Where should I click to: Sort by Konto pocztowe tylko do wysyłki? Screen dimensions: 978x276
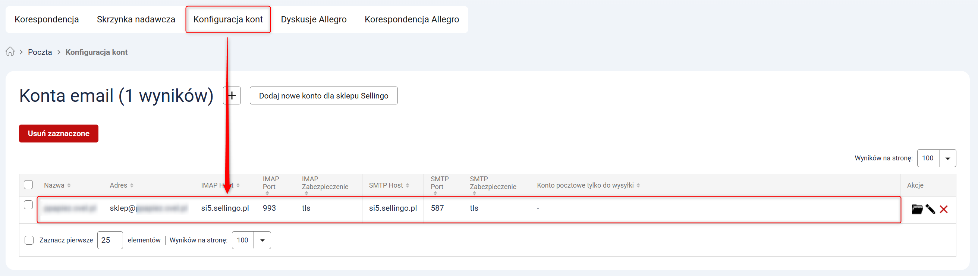pos(638,185)
